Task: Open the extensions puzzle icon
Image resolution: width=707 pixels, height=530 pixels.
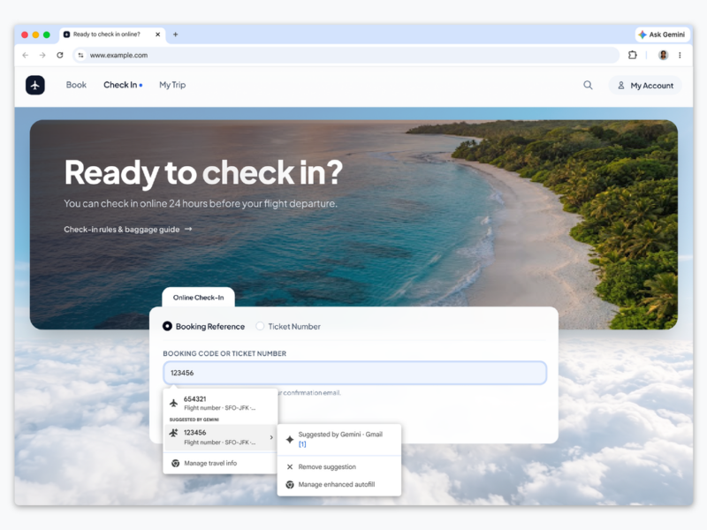Action: pyautogui.click(x=633, y=55)
